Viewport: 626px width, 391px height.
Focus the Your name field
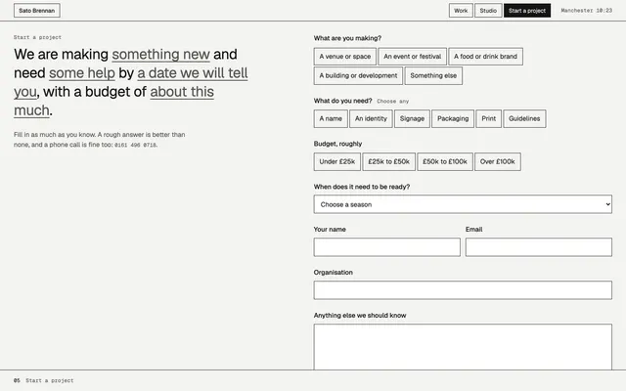coord(387,247)
